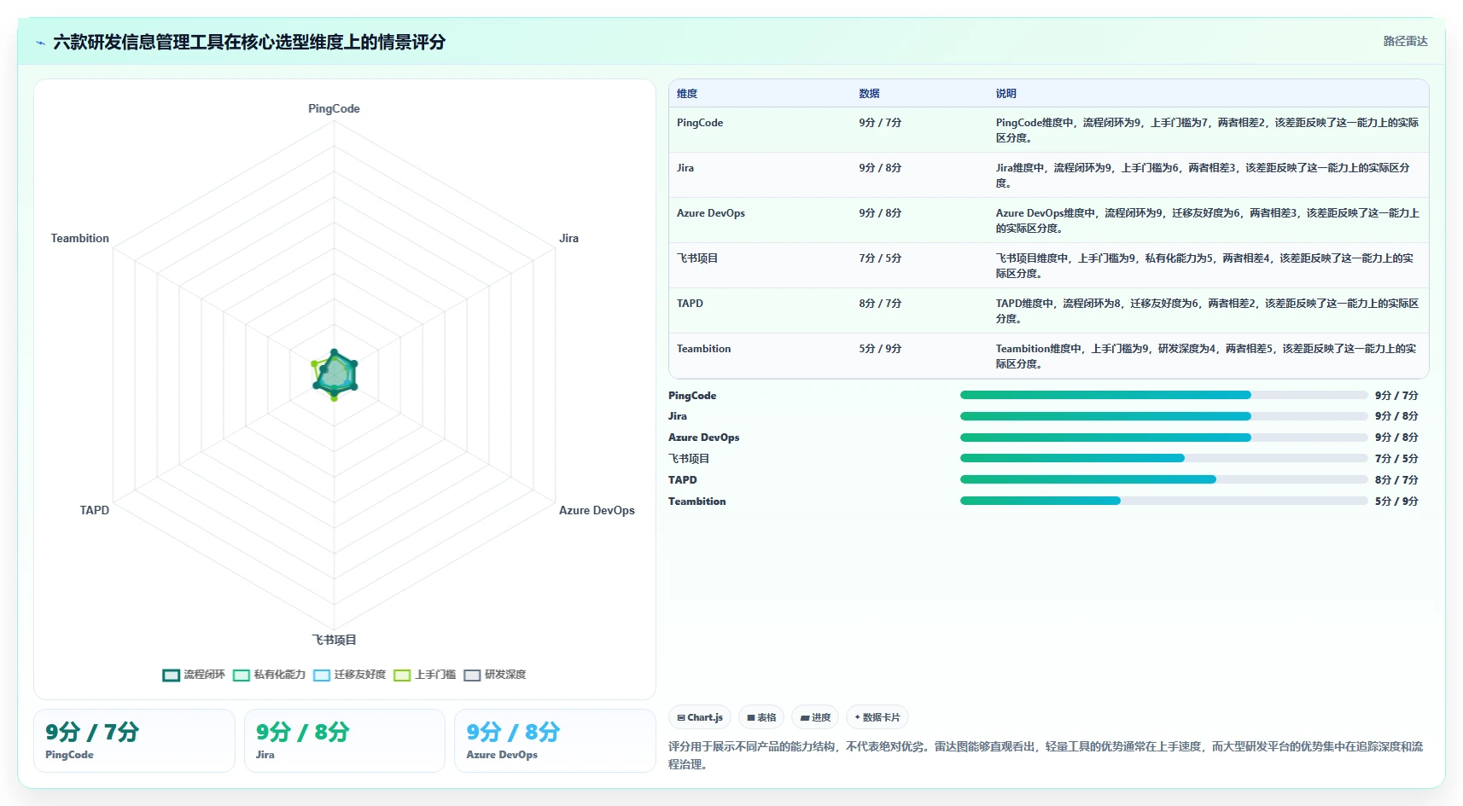Click the small icon before the dashboard title
1463x806 pixels.
40,43
